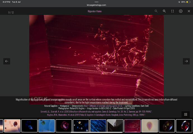Open Diffusion of external coloring agents link
The width and height of the screenshot is (193, 134).
[106, 106]
